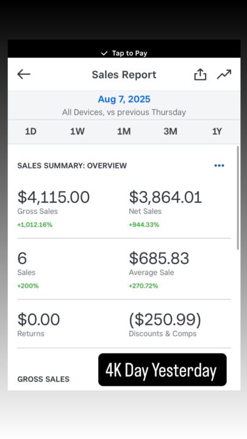247x439 pixels.
Task: Tap All Devices, vs previous Thursday filter
Action: point(124,112)
